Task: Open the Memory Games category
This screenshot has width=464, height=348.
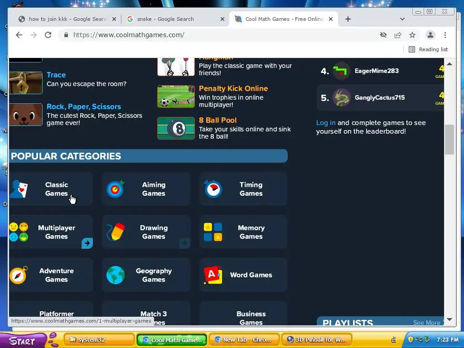Action: pyautogui.click(x=243, y=232)
